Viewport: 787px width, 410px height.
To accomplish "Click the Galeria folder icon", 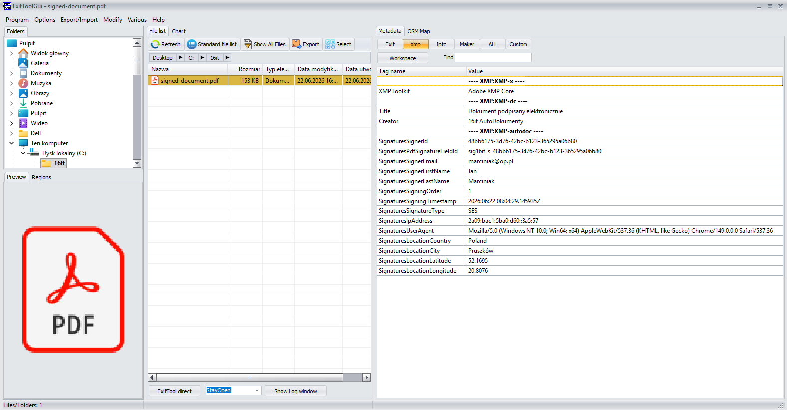I will pos(23,63).
